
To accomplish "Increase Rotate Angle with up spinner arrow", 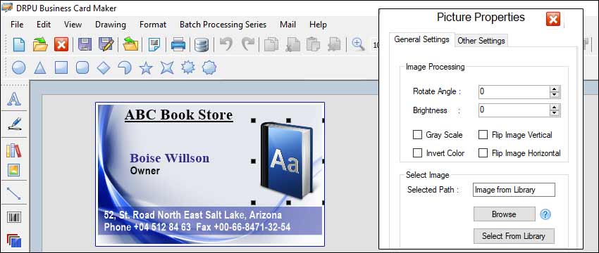I will 555,89.
